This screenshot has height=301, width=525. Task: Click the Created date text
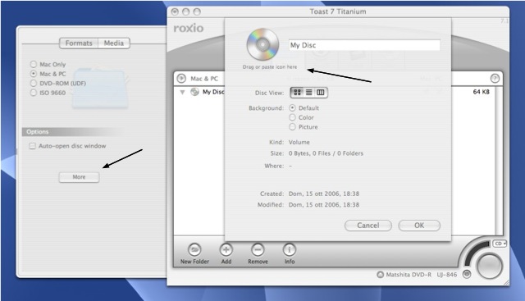324,194
